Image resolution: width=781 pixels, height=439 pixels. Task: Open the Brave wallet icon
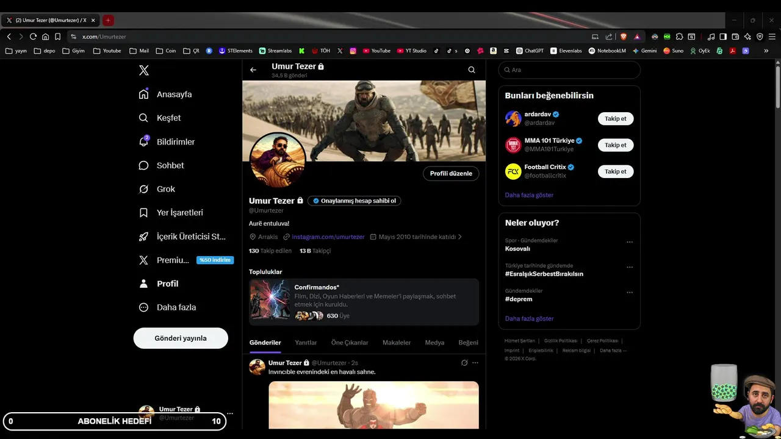click(735, 37)
